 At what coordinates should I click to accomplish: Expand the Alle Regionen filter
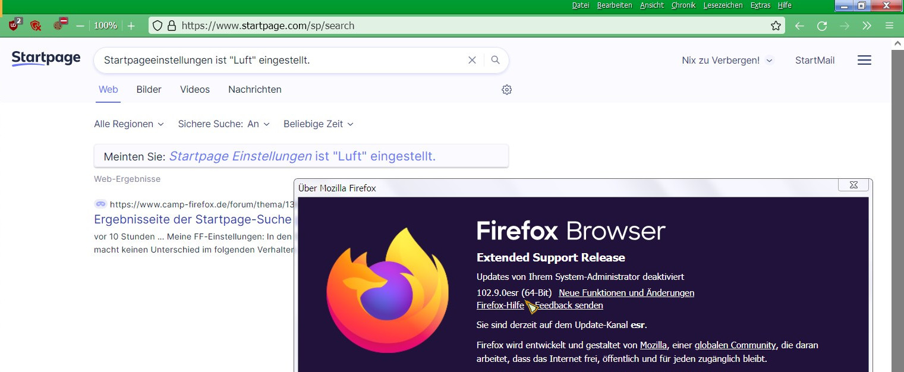point(128,124)
